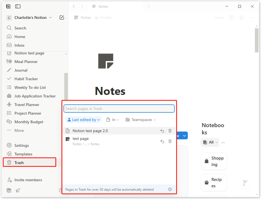Click Trash in the sidebar

[x=29, y=162]
